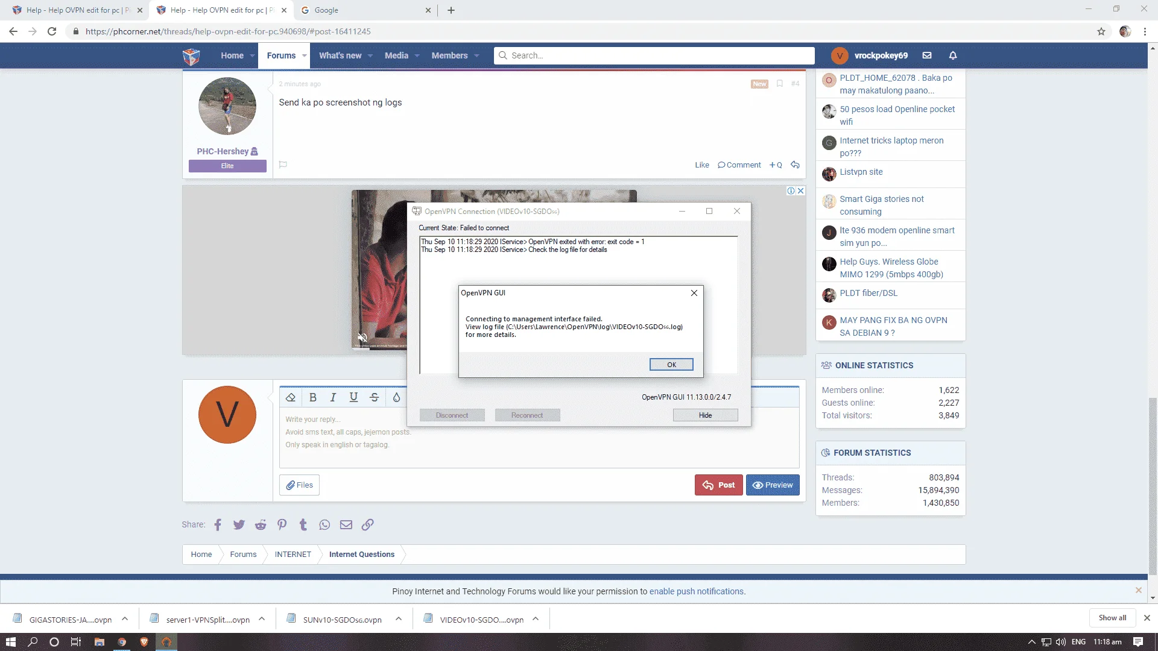Go to INTERNET breadcrumb
This screenshot has width=1158, height=651.
tap(293, 555)
